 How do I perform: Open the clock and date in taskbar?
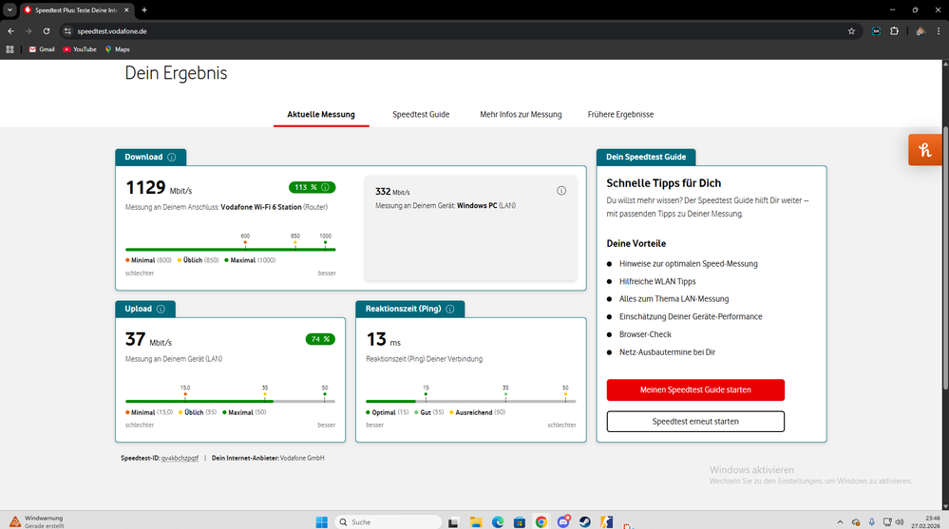pyautogui.click(x=926, y=521)
